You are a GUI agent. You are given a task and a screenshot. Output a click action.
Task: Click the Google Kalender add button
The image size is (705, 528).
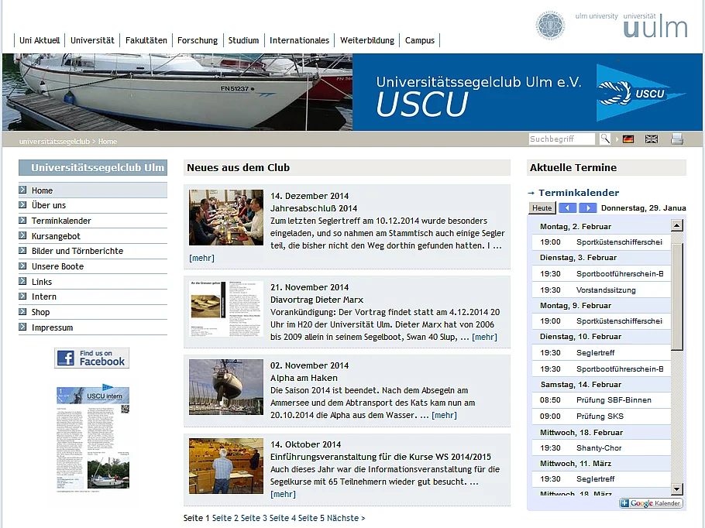point(651,503)
